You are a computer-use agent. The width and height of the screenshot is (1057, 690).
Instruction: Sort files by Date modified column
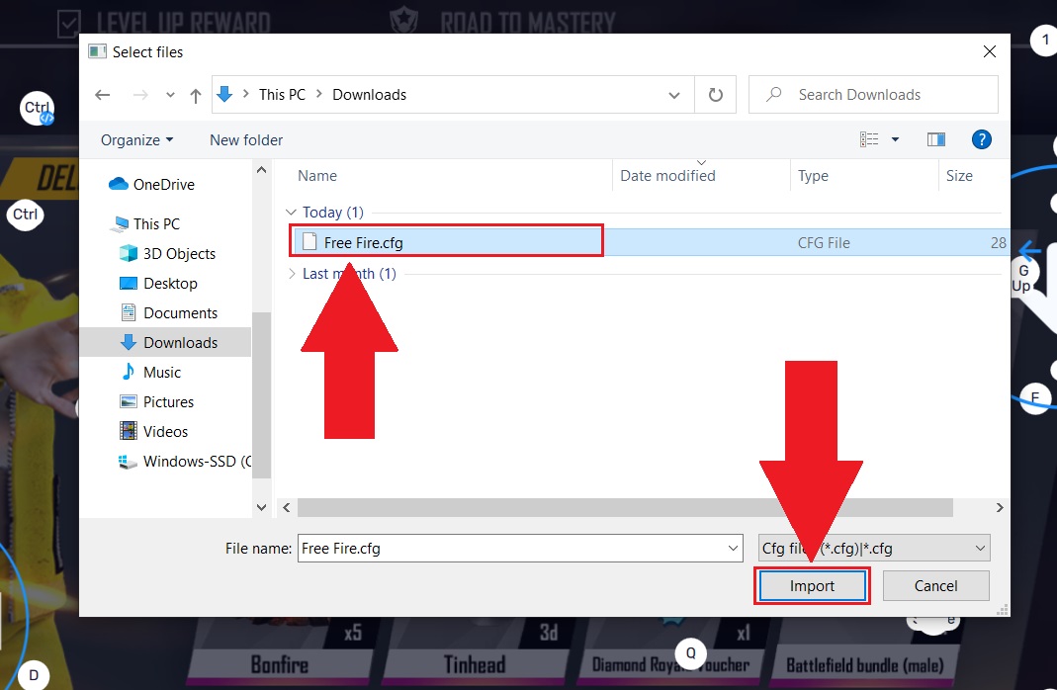coord(667,176)
